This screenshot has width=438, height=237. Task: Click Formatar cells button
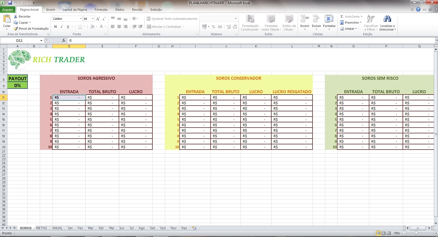(x=329, y=23)
